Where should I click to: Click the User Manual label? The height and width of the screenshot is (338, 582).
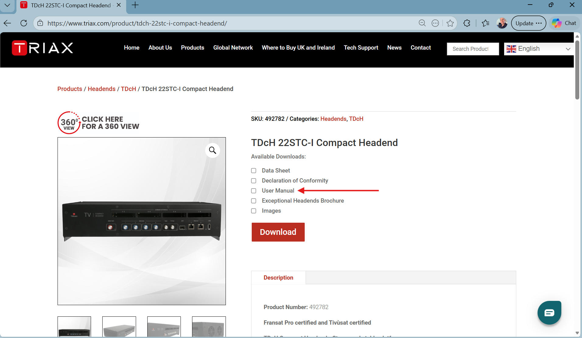pos(278,191)
